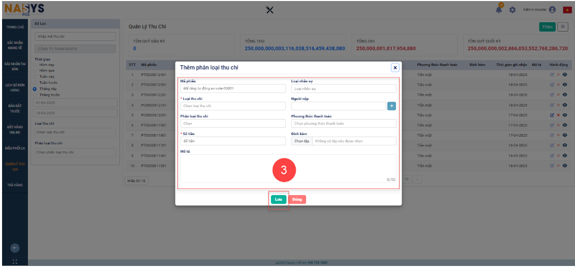The image size is (575, 267).
Task: Open the Phương thức thanh toán dropdown
Action: click(x=344, y=124)
